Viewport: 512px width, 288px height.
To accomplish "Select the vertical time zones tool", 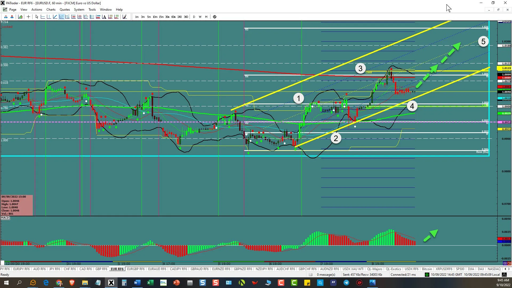I will point(92,17).
